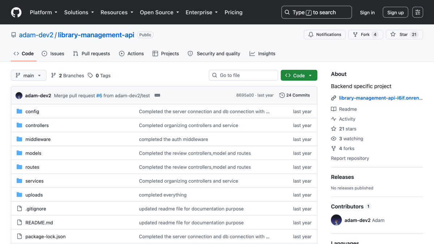Open the library-management-api-i6if.onren… website link
434x244 pixels.
click(381, 98)
